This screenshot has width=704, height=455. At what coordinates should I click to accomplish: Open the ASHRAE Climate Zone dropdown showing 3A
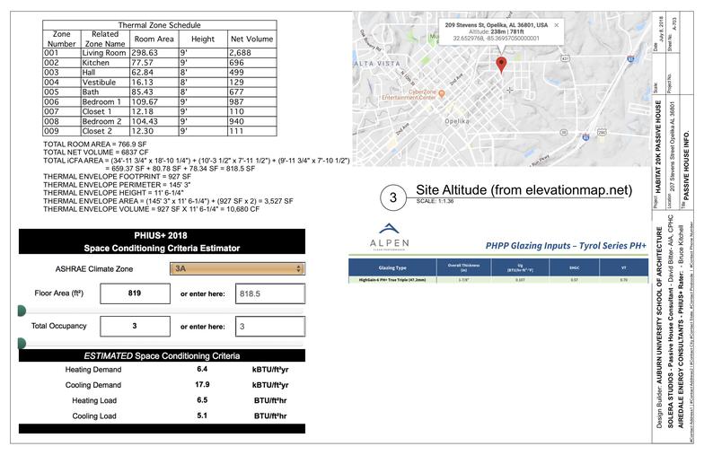tap(237, 269)
